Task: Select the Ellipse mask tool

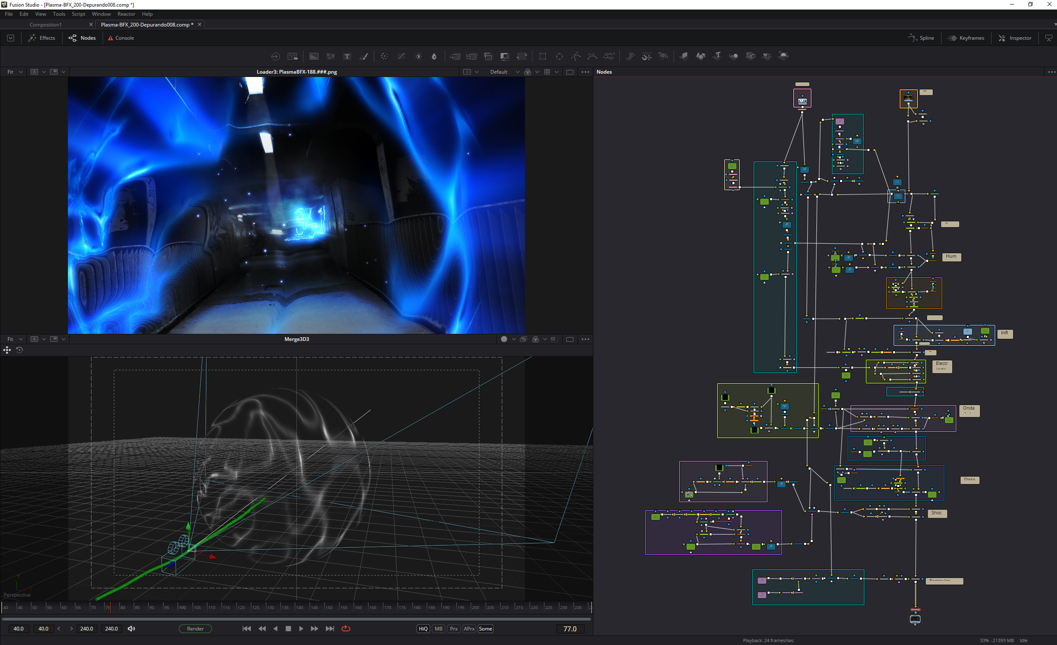Action: click(560, 56)
